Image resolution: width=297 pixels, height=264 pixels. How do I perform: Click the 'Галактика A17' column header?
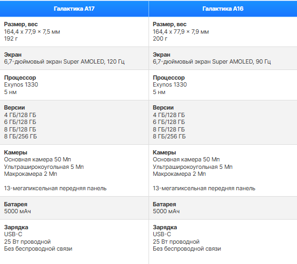pos(74,9)
